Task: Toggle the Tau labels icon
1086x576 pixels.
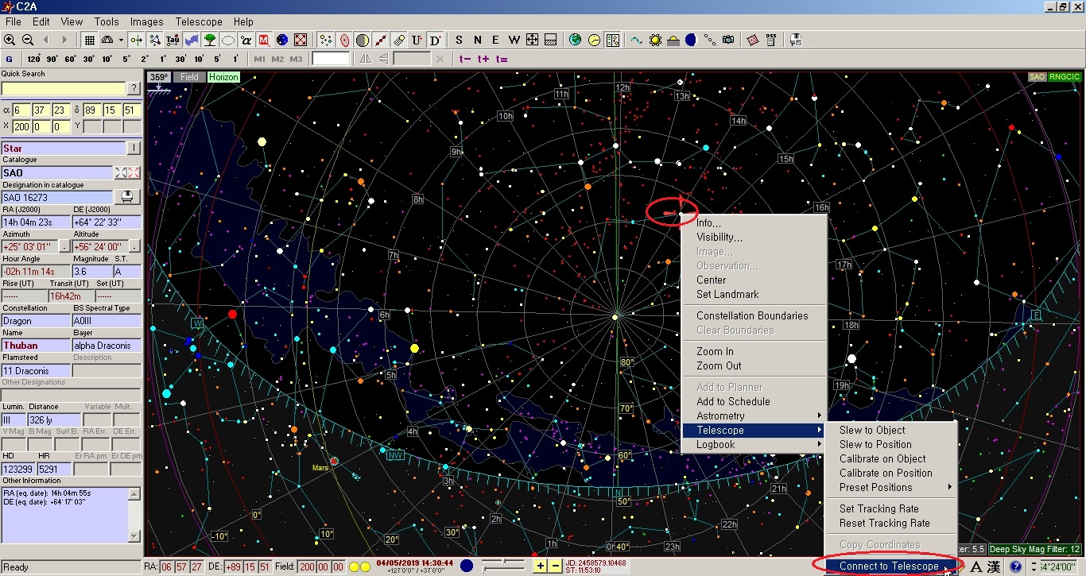Action: pos(173,40)
